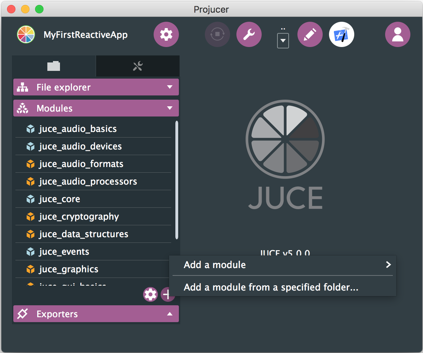
Task: Click the colorful JUCE project logo
Action: point(26,35)
